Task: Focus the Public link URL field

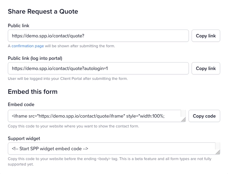Action: 98,36
